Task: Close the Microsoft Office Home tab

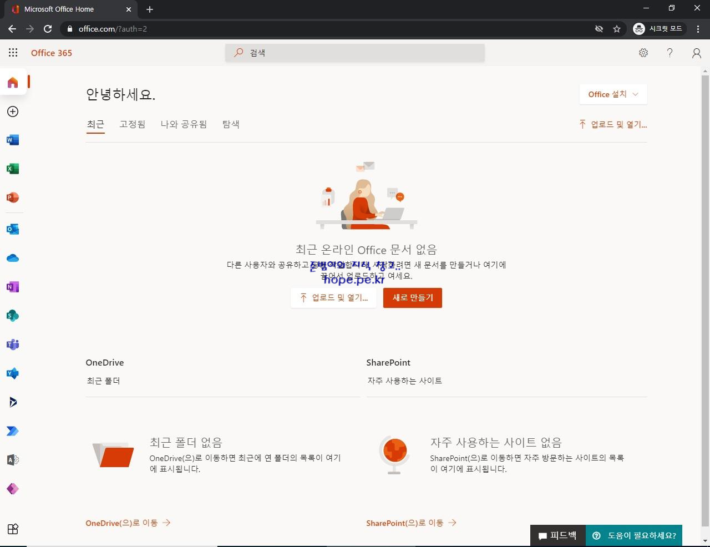Action: [128, 9]
